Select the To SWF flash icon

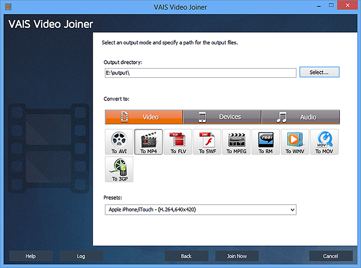coord(207,141)
